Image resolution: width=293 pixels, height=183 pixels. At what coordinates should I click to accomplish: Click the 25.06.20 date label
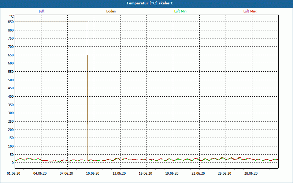(x=225, y=173)
